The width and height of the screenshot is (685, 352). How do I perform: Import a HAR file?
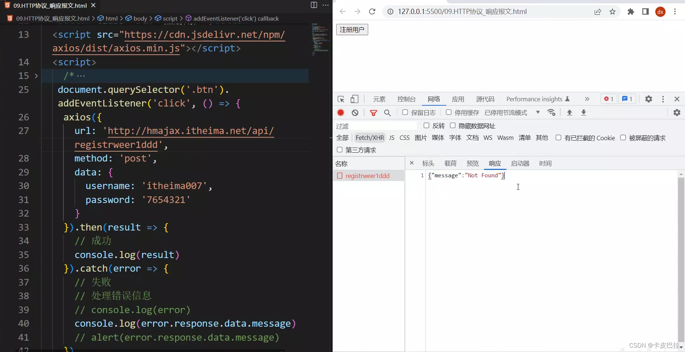tap(569, 113)
